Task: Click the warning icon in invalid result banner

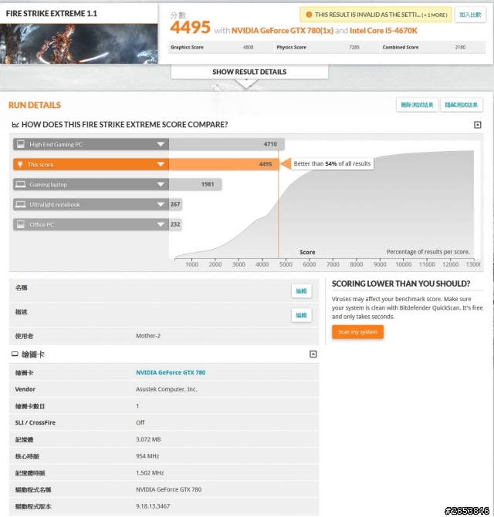Action: [309, 15]
